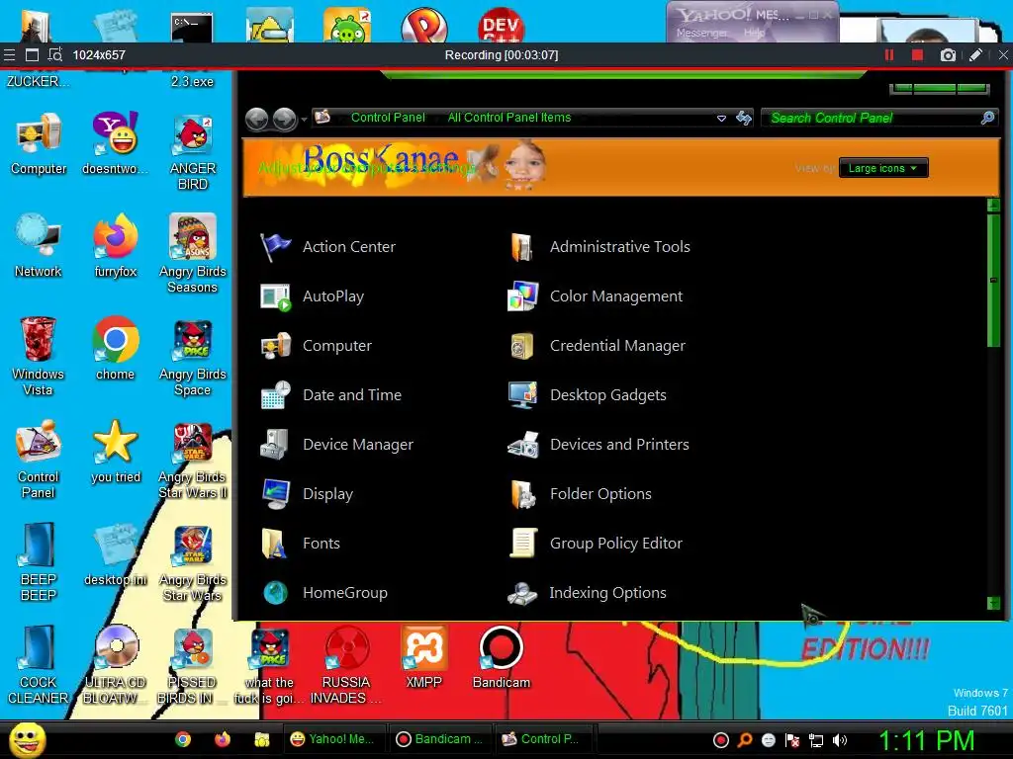1013x759 pixels.
Task: Switch to Yahoo! Messenger taskbar button
Action: [335, 739]
